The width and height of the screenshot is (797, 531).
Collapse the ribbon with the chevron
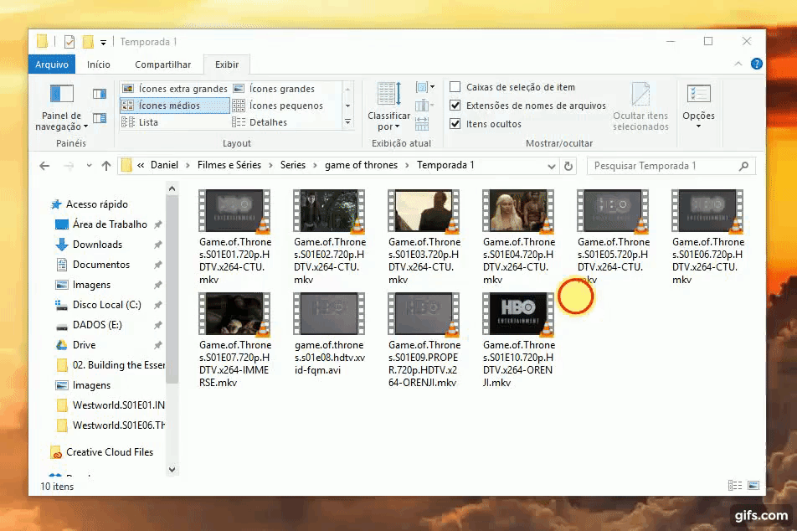tap(738, 64)
